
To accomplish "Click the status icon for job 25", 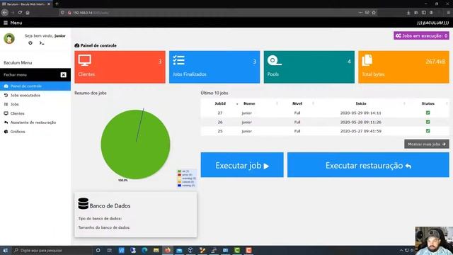I will 428,131.
